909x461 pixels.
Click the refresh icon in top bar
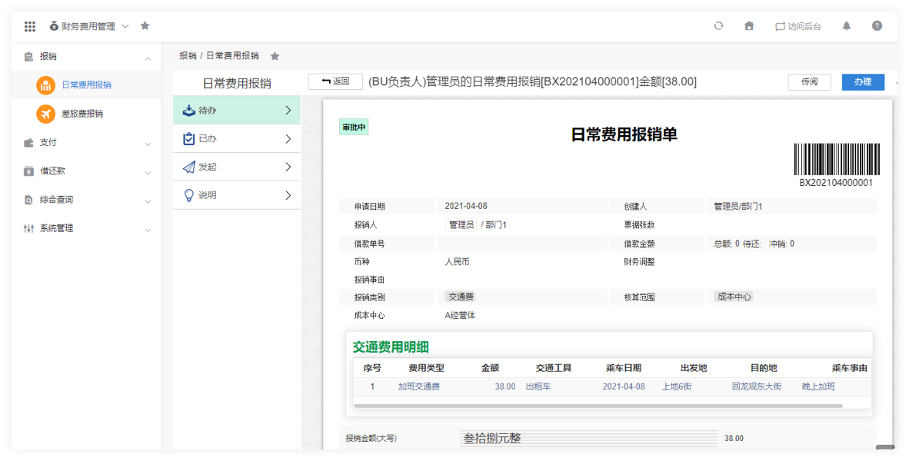718,25
